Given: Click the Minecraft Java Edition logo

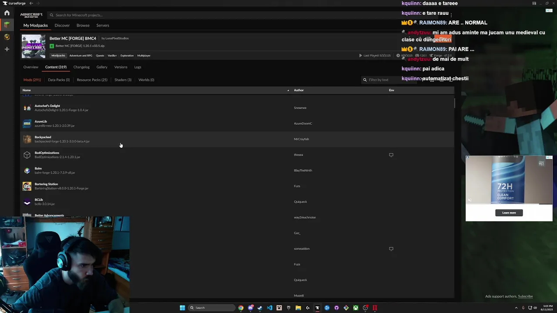Looking at the screenshot, I should (x=31, y=15).
